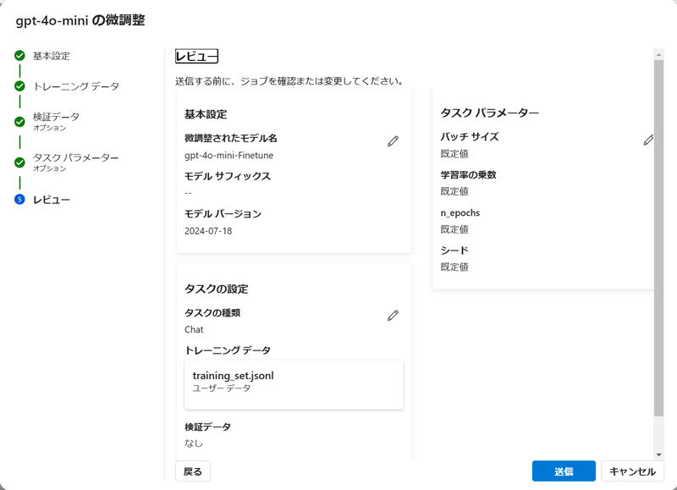The height and width of the screenshot is (490, 677).
Task: Edit the 基本設定 section with its pencil icon
Action: (393, 141)
